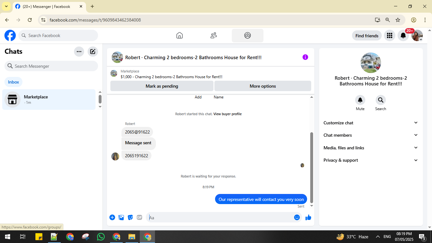Click the chat list scrollbar thumb

(x=100, y=99)
